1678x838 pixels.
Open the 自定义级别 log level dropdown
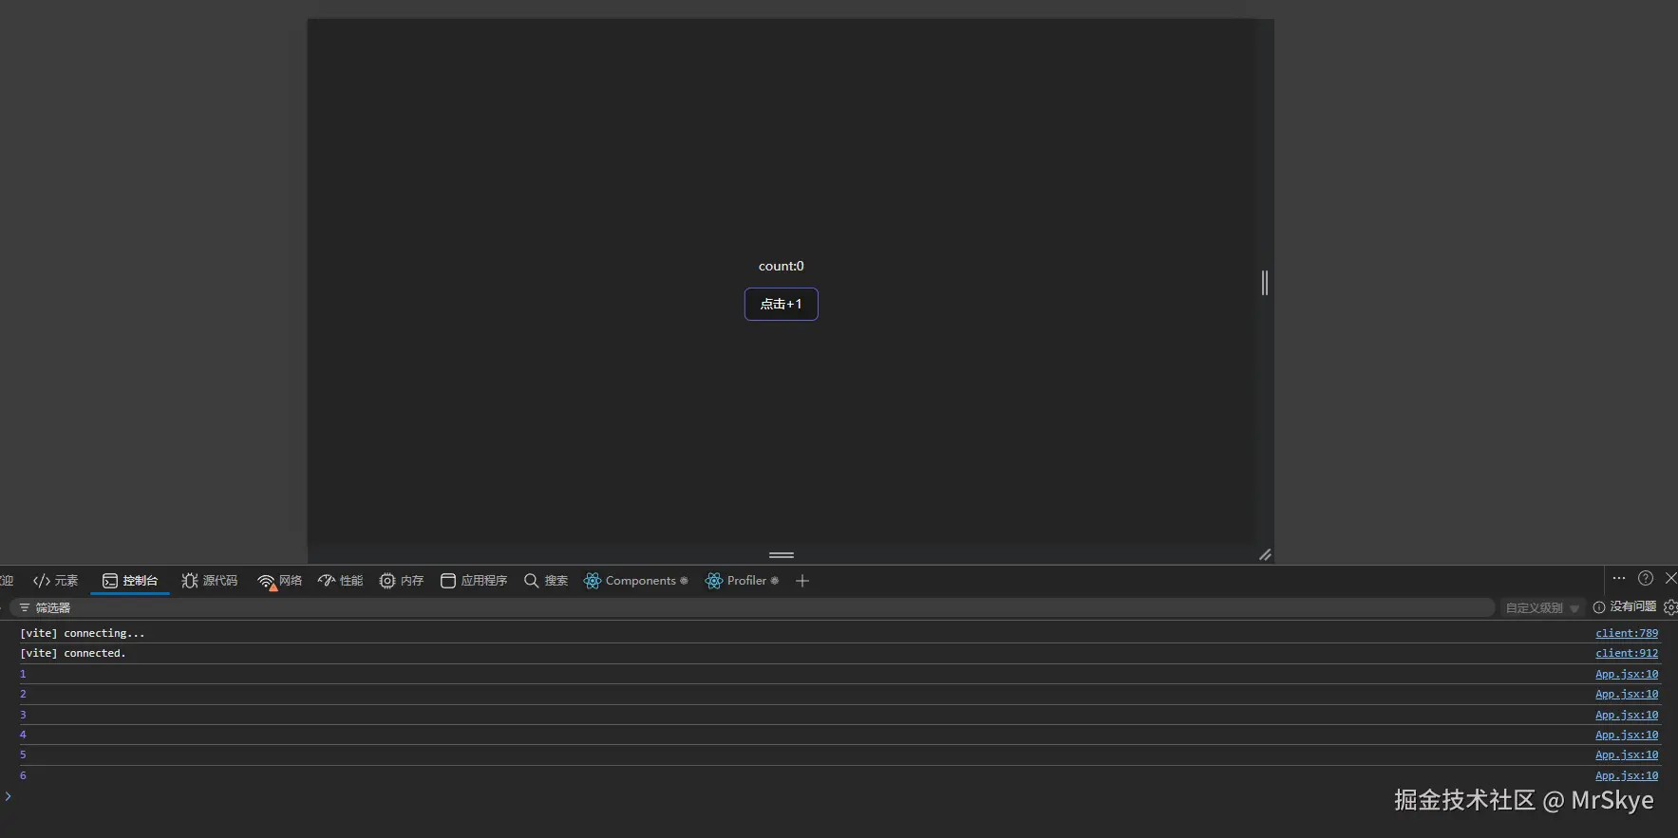coord(1542,607)
